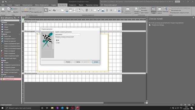This screenshot has width=195, height=110.
Task: Open the Colors (Цвета) dropdown
Action: [x=14, y=9]
